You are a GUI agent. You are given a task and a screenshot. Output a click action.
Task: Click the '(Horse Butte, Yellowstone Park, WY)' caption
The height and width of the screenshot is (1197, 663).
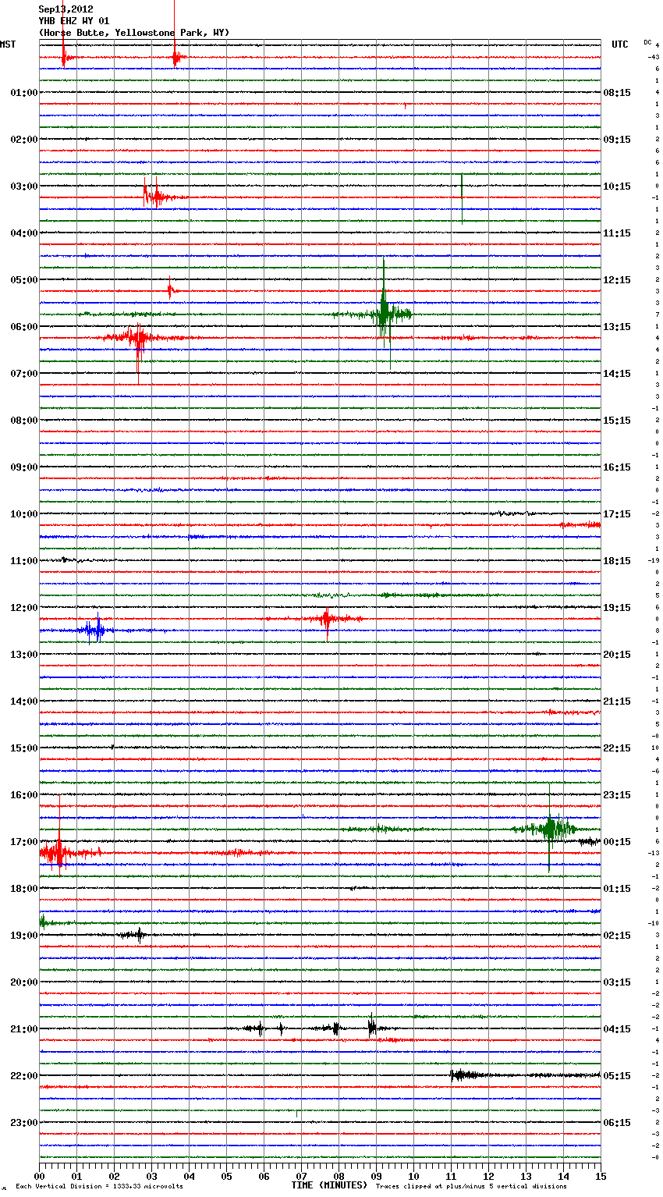[x=134, y=33]
